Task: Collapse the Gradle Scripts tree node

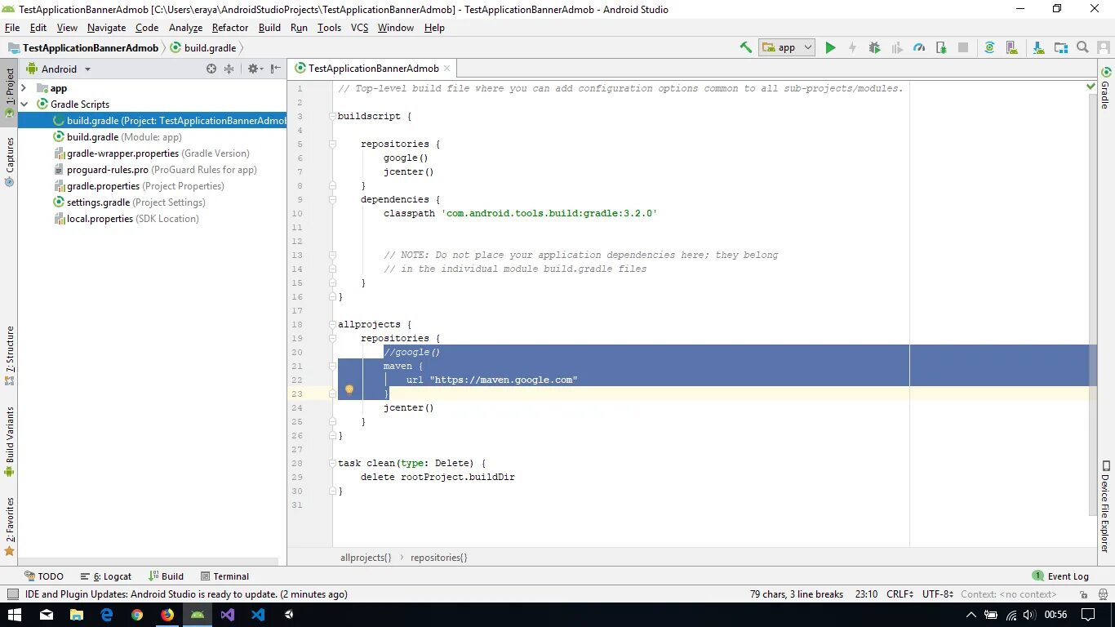Action: [x=24, y=104]
